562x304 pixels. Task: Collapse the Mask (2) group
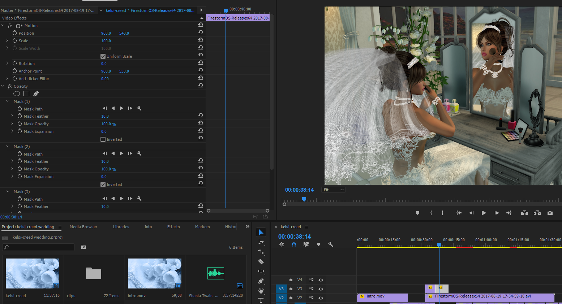coord(8,147)
